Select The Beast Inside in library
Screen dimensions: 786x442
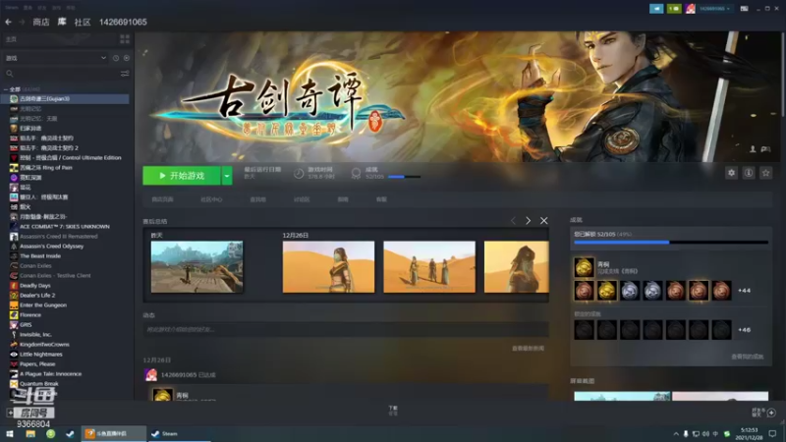(x=40, y=256)
